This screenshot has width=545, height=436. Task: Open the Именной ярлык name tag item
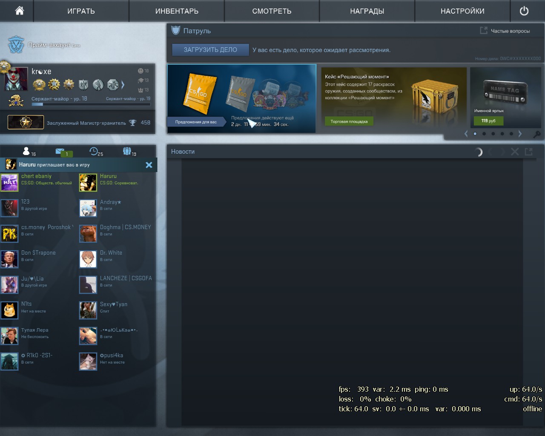tap(505, 98)
